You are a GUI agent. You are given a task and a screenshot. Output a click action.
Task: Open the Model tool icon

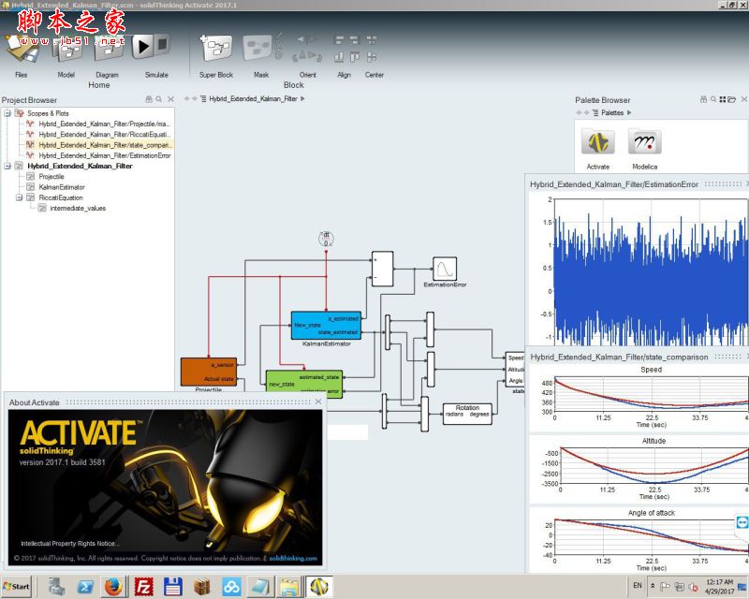pyautogui.click(x=66, y=50)
